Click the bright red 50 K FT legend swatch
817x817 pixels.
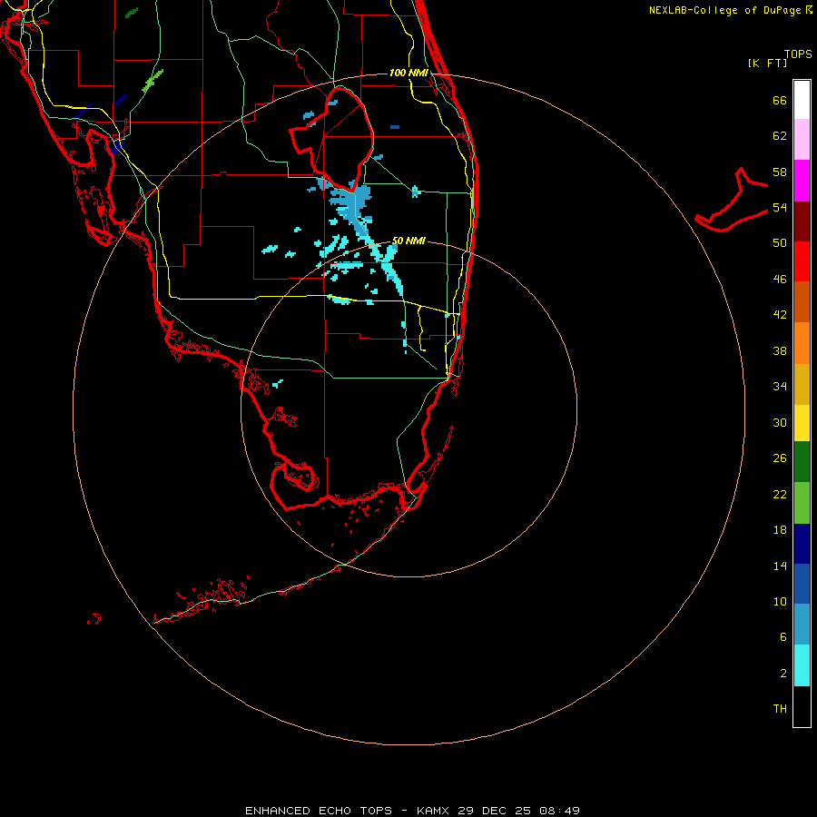(802, 261)
